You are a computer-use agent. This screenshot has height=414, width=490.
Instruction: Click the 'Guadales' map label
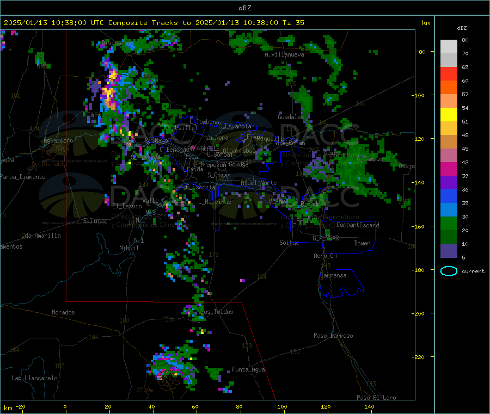(x=291, y=117)
